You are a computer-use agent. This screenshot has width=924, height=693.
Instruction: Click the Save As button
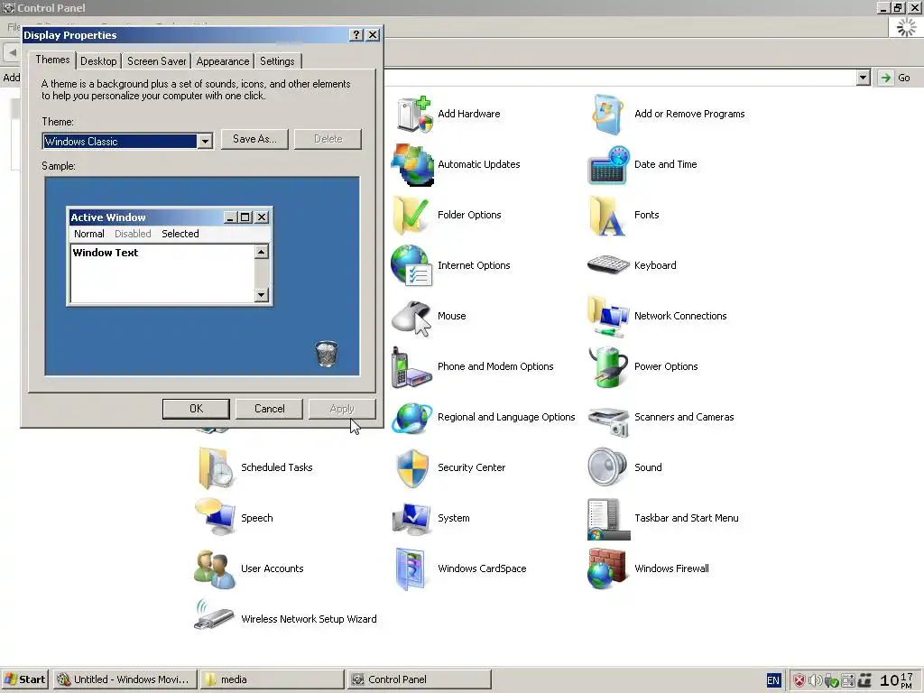coord(254,139)
